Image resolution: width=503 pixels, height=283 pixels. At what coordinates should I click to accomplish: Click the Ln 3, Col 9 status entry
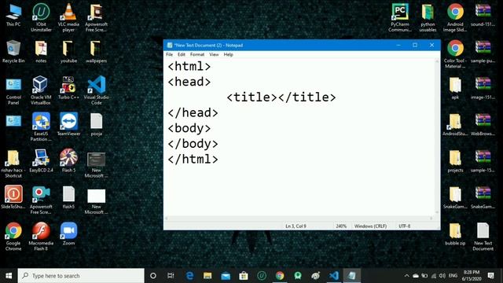pos(296,226)
